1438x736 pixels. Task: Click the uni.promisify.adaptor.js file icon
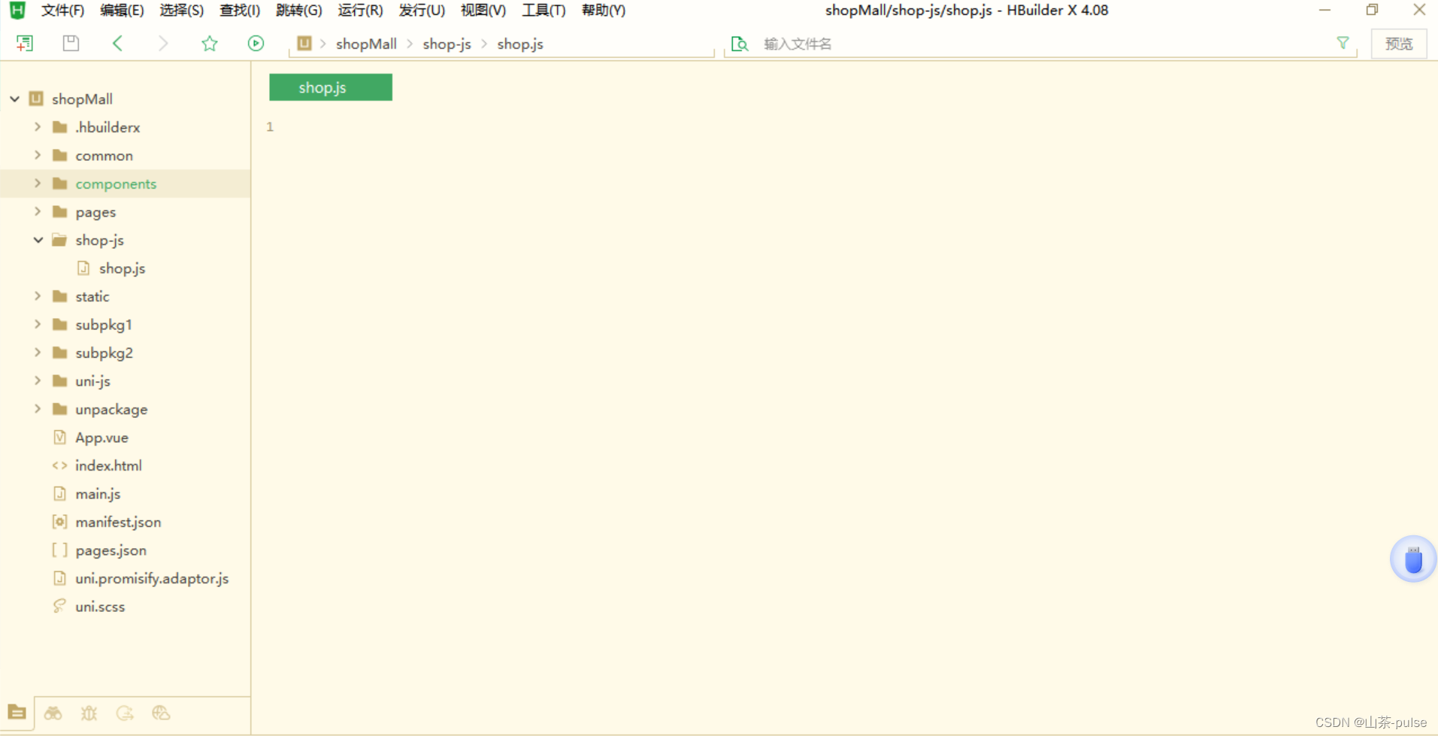pyautogui.click(x=60, y=578)
